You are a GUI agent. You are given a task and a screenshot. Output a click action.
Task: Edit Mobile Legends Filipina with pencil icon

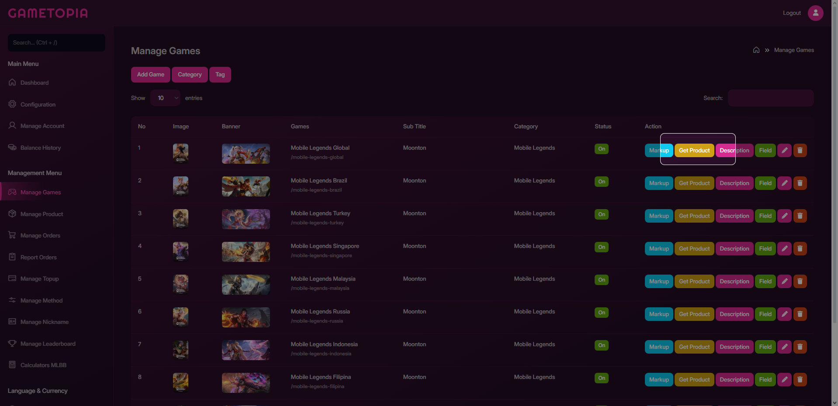coord(784,379)
